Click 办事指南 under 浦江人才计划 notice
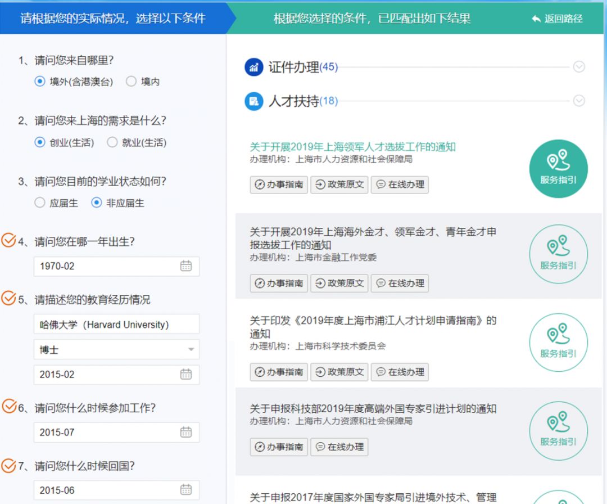607x504 pixels. [x=279, y=372]
